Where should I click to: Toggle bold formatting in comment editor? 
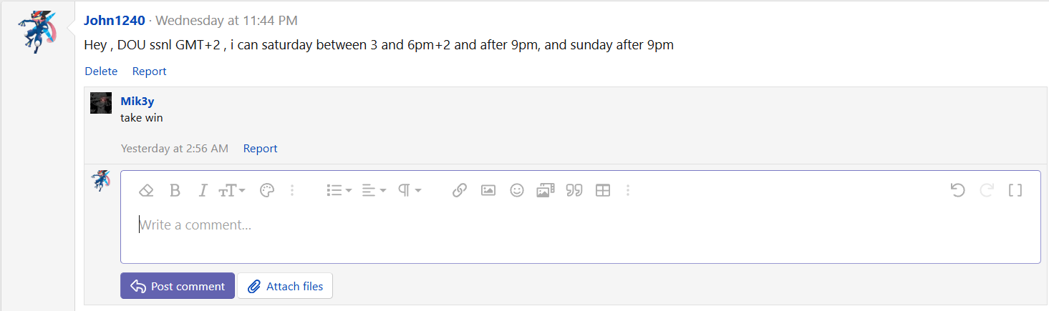(x=175, y=190)
